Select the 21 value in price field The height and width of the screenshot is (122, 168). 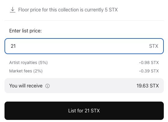(x=13, y=46)
